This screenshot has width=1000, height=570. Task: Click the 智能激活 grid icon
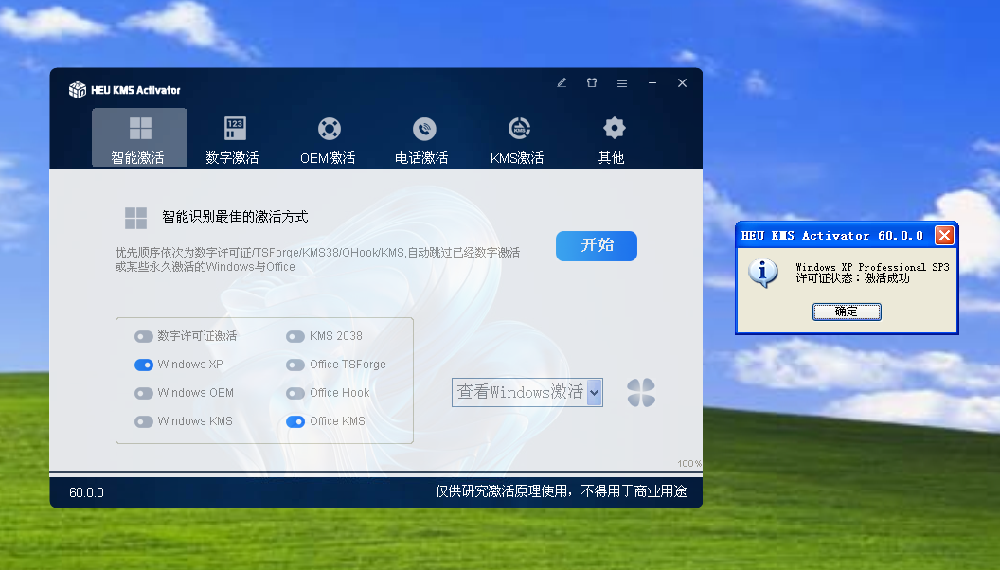click(x=138, y=128)
